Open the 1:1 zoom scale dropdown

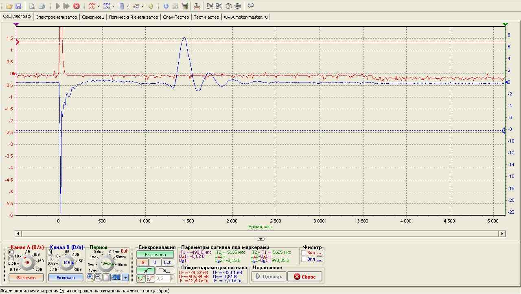tap(126, 278)
